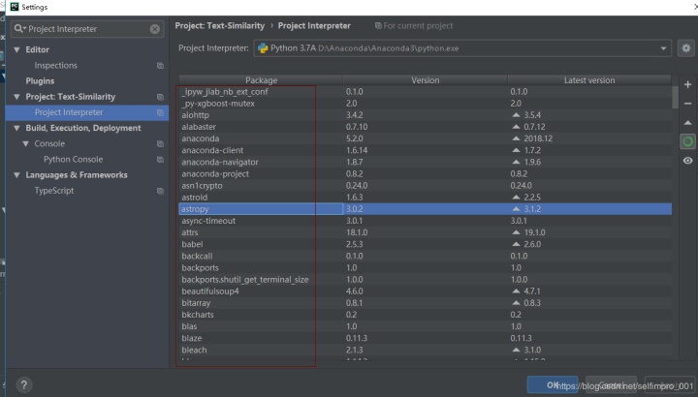The width and height of the screenshot is (698, 397).
Task: Click the minus icon to uninstall package
Action: click(687, 104)
